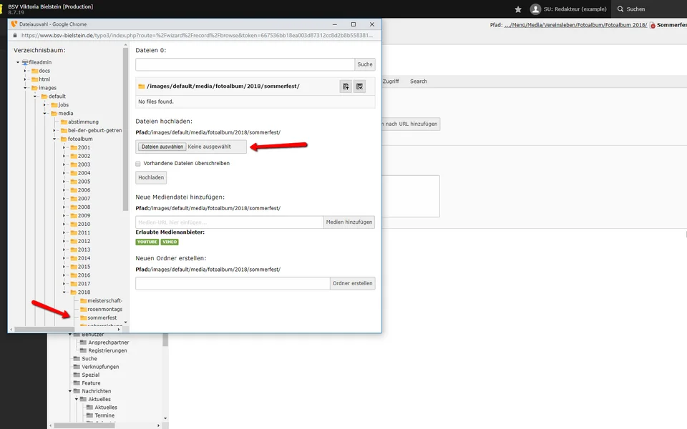Viewport: 687px width, 429px height.
Task: Switch to the Search tab
Action: click(x=418, y=82)
